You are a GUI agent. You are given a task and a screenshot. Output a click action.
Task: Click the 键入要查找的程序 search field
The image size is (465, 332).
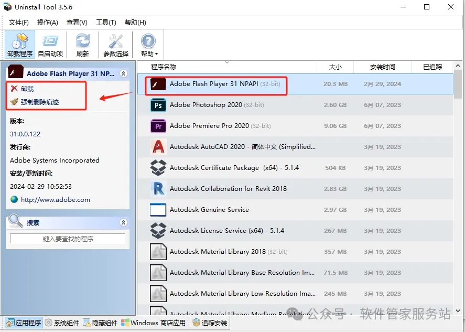(68, 239)
